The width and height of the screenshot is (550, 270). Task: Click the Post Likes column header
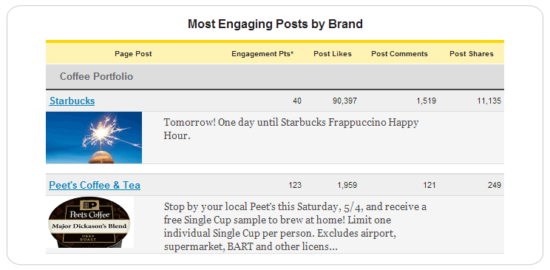coord(333,54)
